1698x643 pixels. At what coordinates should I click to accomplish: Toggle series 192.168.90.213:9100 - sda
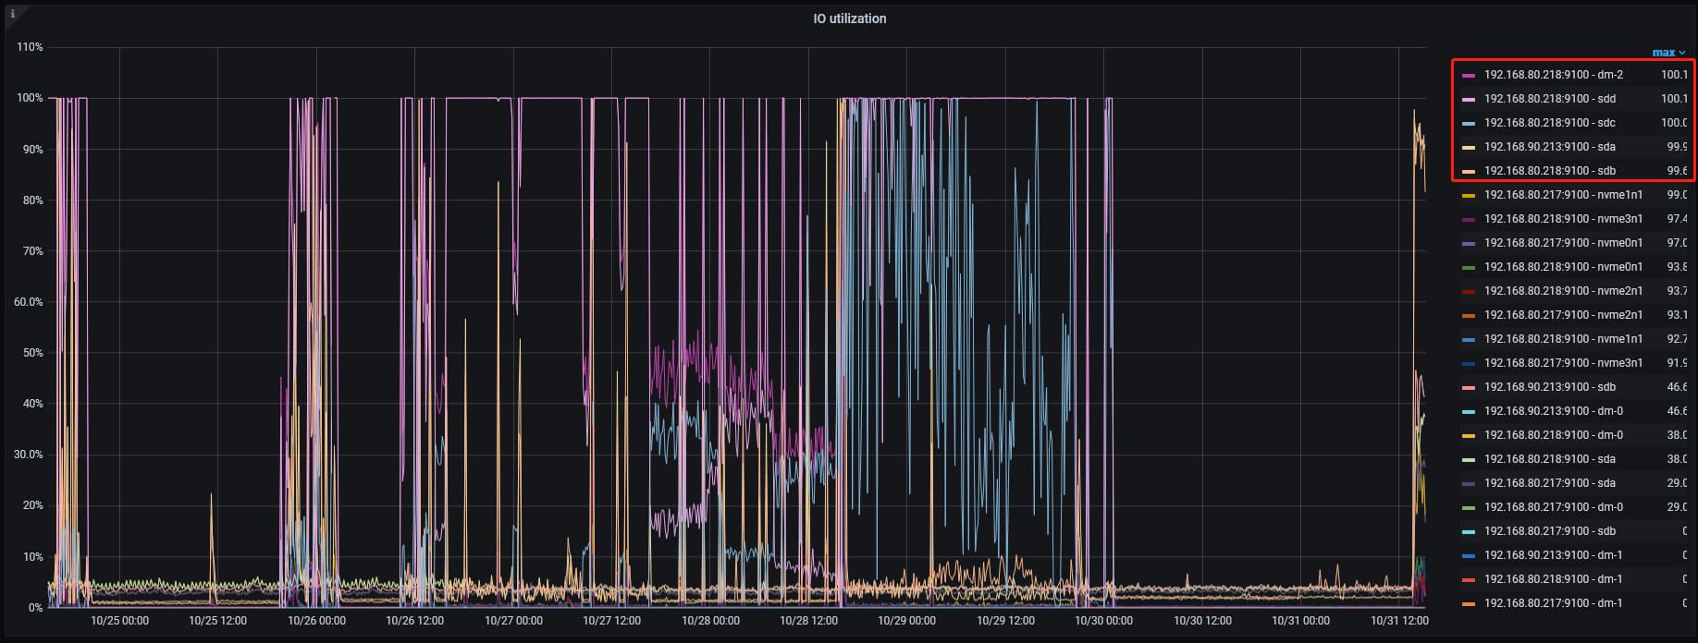[1549, 147]
